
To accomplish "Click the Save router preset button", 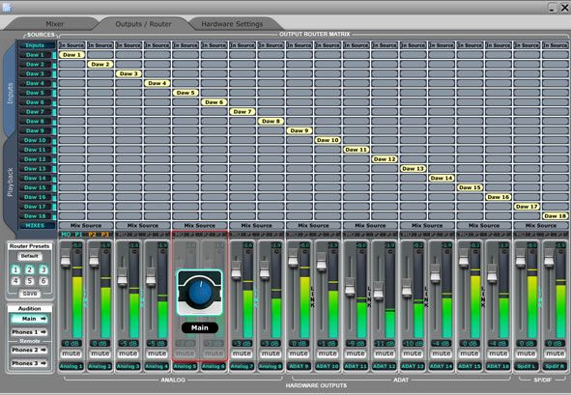I will (30, 294).
